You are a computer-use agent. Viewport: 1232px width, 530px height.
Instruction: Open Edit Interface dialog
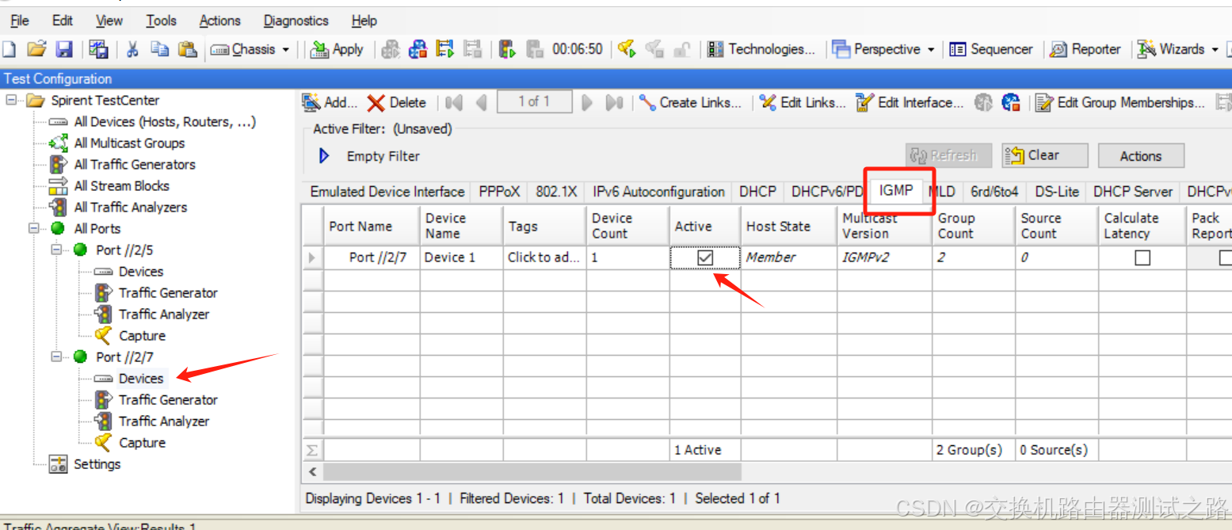(910, 102)
